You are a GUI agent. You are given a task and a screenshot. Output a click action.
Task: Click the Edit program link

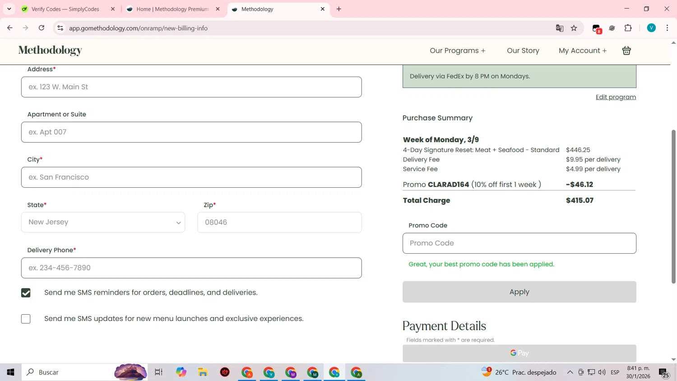(616, 97)
